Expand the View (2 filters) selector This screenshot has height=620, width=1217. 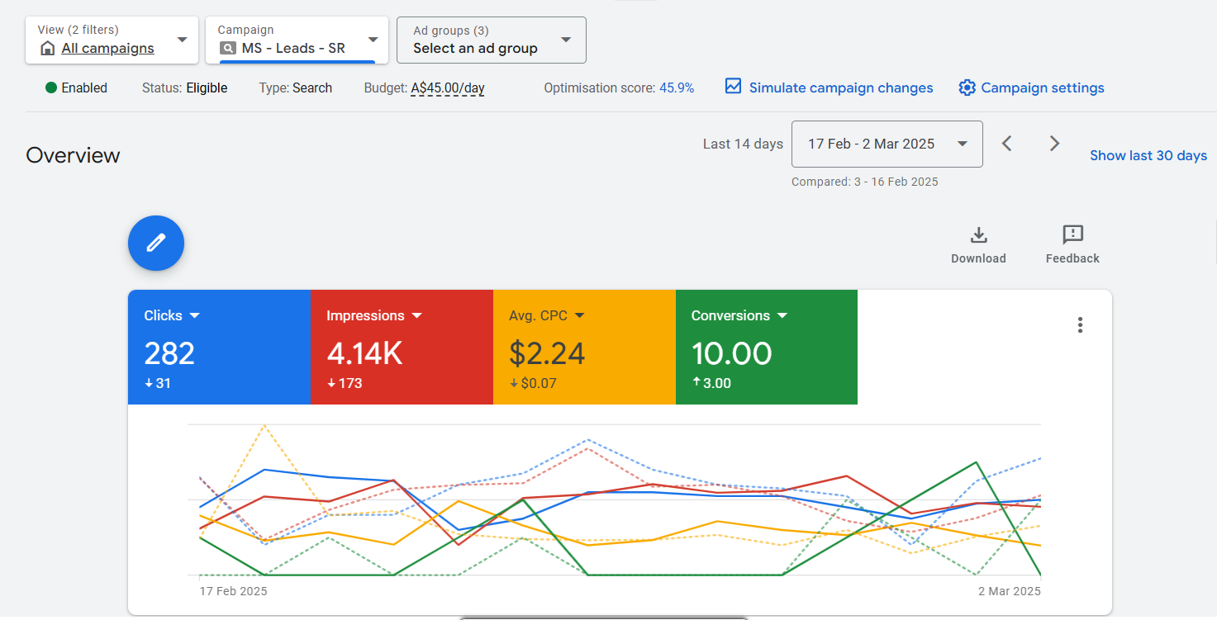pos(182,40)
